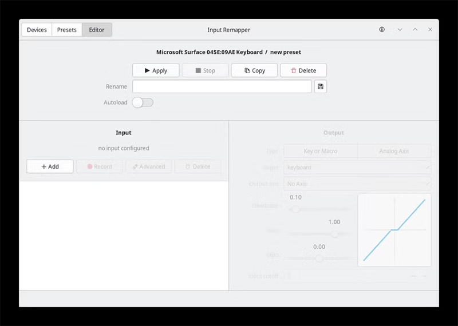Open the keyboard target dropdown
Image resolution: width=458 pixels, height=326 pixels.
357,167
